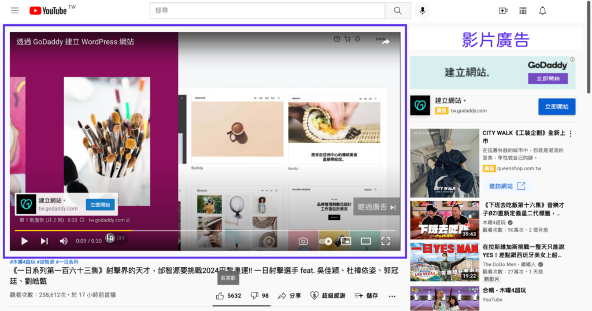
Task: Click cart icon inside video ad
Action: pos(347,39)
